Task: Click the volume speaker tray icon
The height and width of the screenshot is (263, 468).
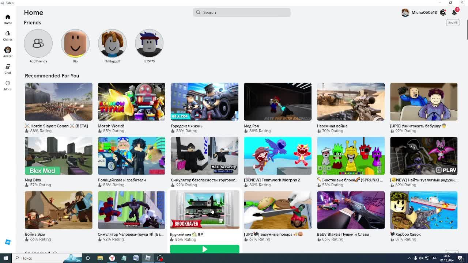Action: point(421,258)
